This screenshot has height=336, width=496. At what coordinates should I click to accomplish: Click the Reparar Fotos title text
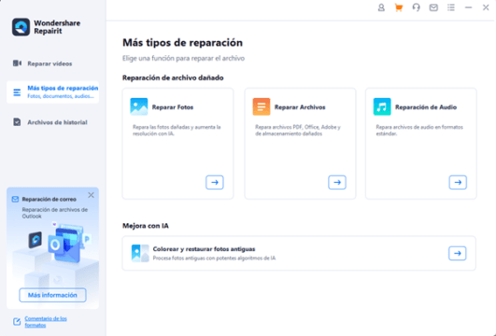click(173, 107)
